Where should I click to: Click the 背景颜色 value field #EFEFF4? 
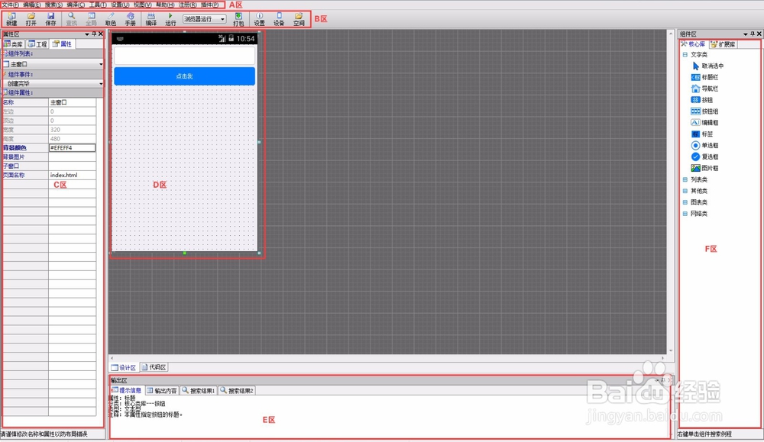[72, 148]
